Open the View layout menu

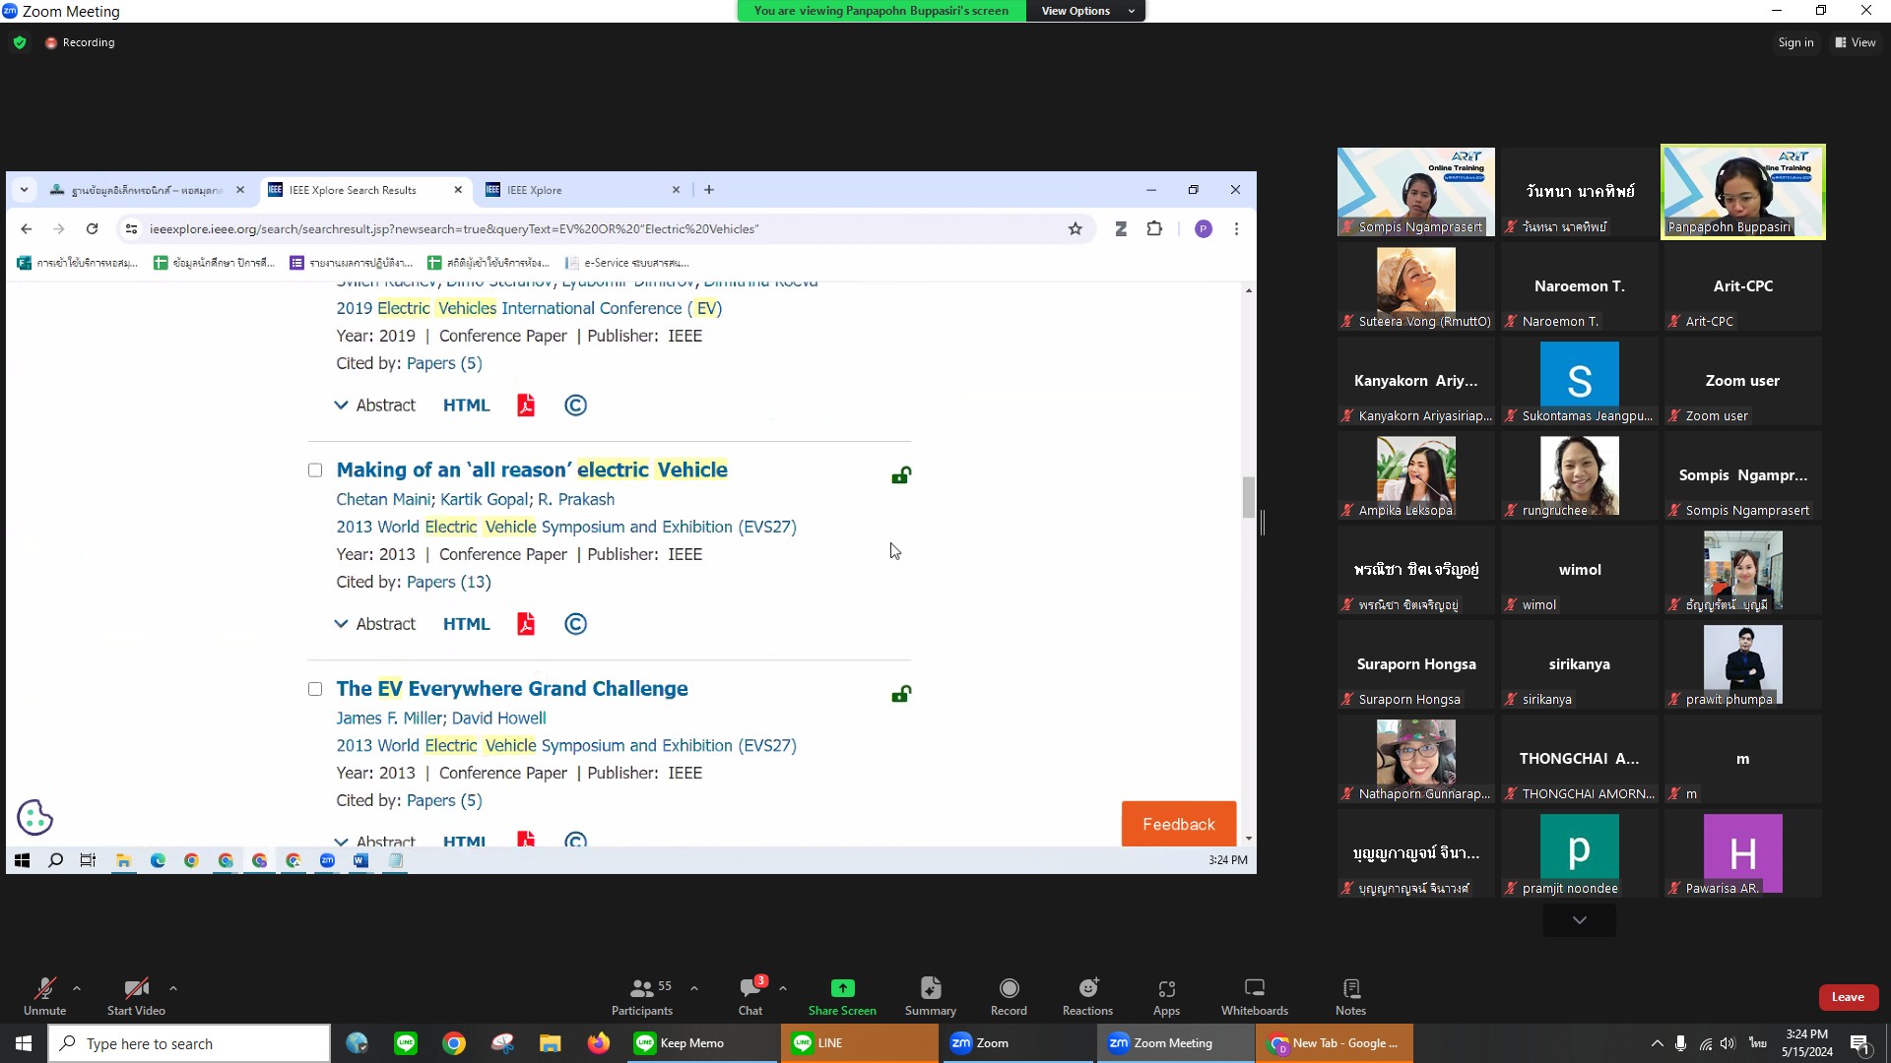(x=1856, y=42)
